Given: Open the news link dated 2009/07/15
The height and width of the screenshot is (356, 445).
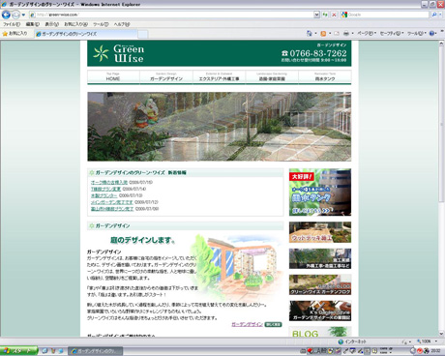Looking at the screenshot, I should (x=109, y=182).
